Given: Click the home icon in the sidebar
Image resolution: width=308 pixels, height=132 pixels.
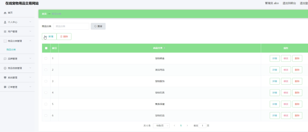Looking at the screenshot, I should (x=5, y=13).
